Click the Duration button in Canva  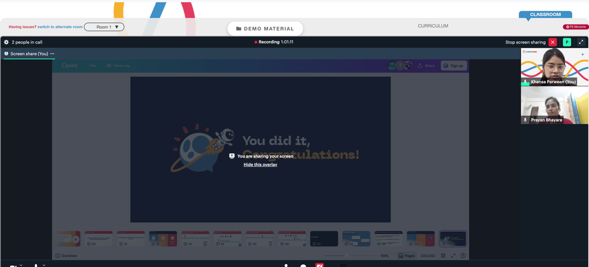[x=66, y=256]
